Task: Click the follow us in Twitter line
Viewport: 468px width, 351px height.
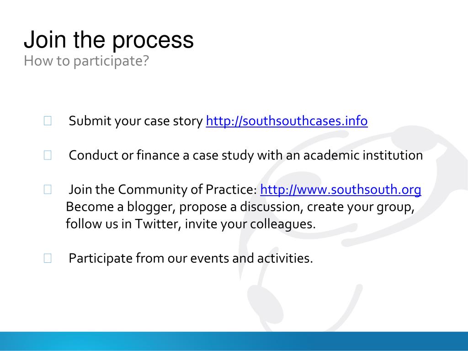Action: (191, 224)
